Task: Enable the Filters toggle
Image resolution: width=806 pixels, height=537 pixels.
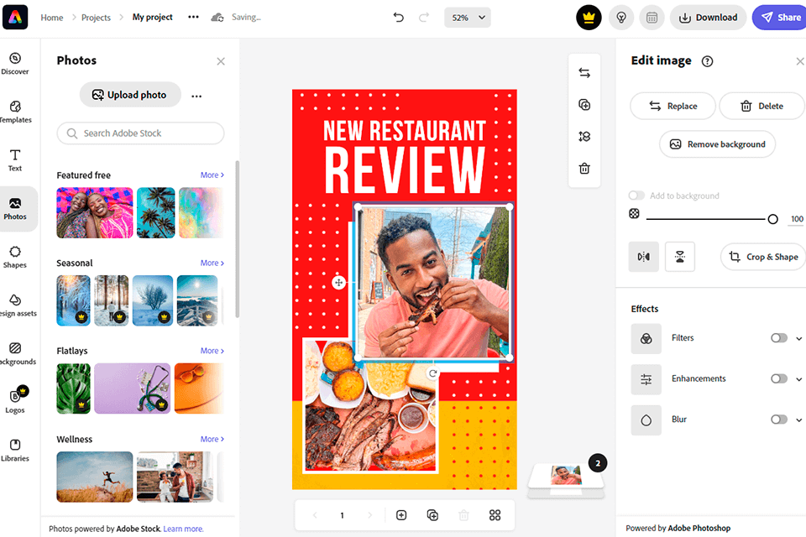Action: click(x=779, y=337)
